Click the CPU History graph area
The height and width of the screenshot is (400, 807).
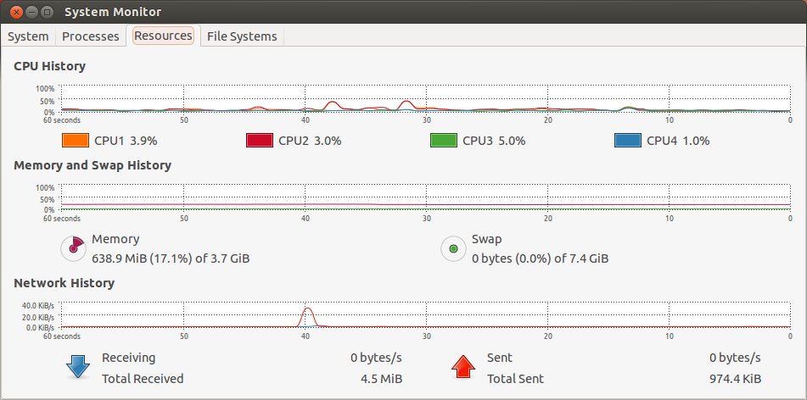pos(424,98)
